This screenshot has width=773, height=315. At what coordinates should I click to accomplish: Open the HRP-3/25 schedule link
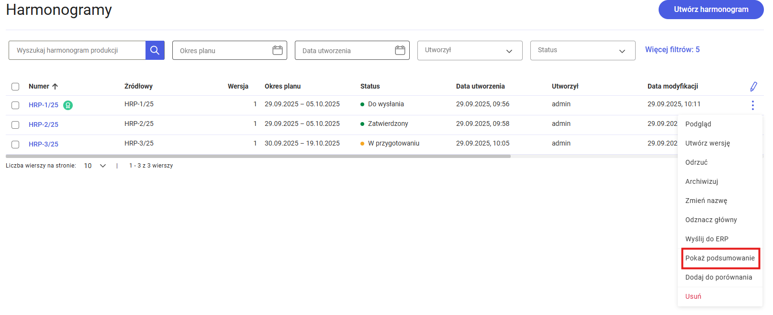44,145
